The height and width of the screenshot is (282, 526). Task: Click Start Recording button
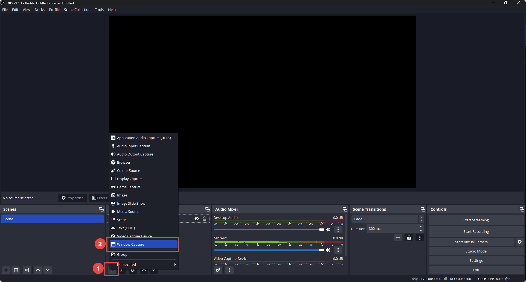coord(476,231)
